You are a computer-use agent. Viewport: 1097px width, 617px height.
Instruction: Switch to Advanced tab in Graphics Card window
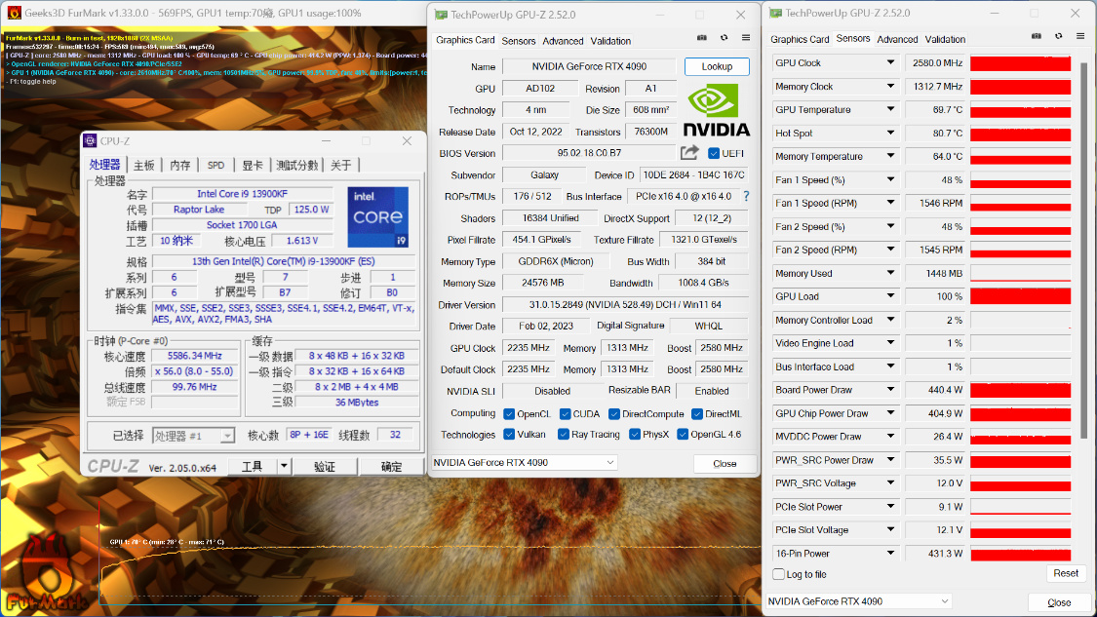coord(563,41)
